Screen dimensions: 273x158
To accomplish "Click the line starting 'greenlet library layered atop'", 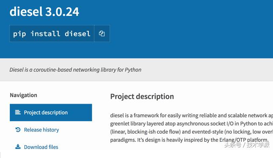I will 192,124.
